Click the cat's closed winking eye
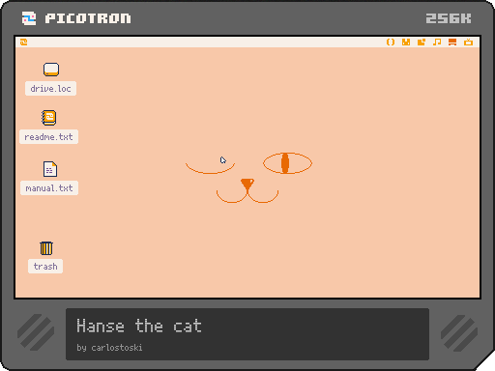The width and height of the screenshot is (495, 371). (210, 168)
